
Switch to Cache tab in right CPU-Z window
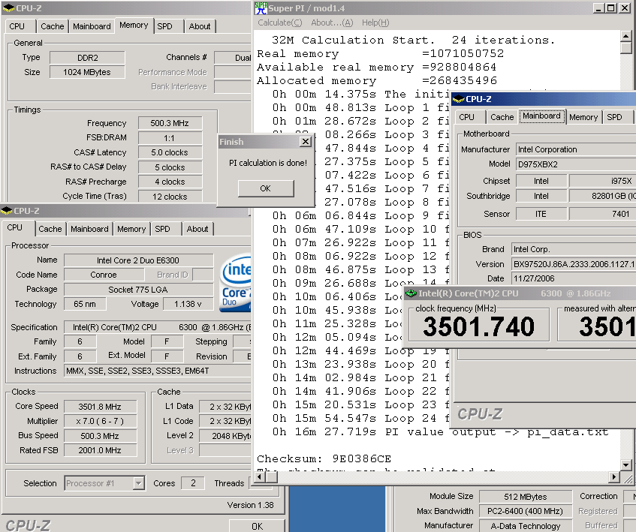coord(502,117)
